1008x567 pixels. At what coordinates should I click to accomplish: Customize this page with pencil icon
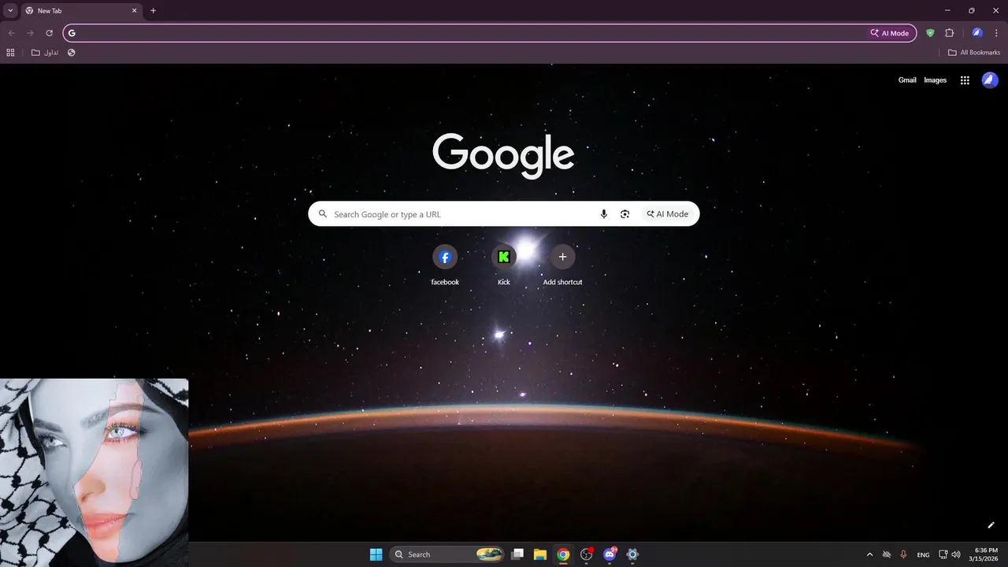click(x=991, y=525)
